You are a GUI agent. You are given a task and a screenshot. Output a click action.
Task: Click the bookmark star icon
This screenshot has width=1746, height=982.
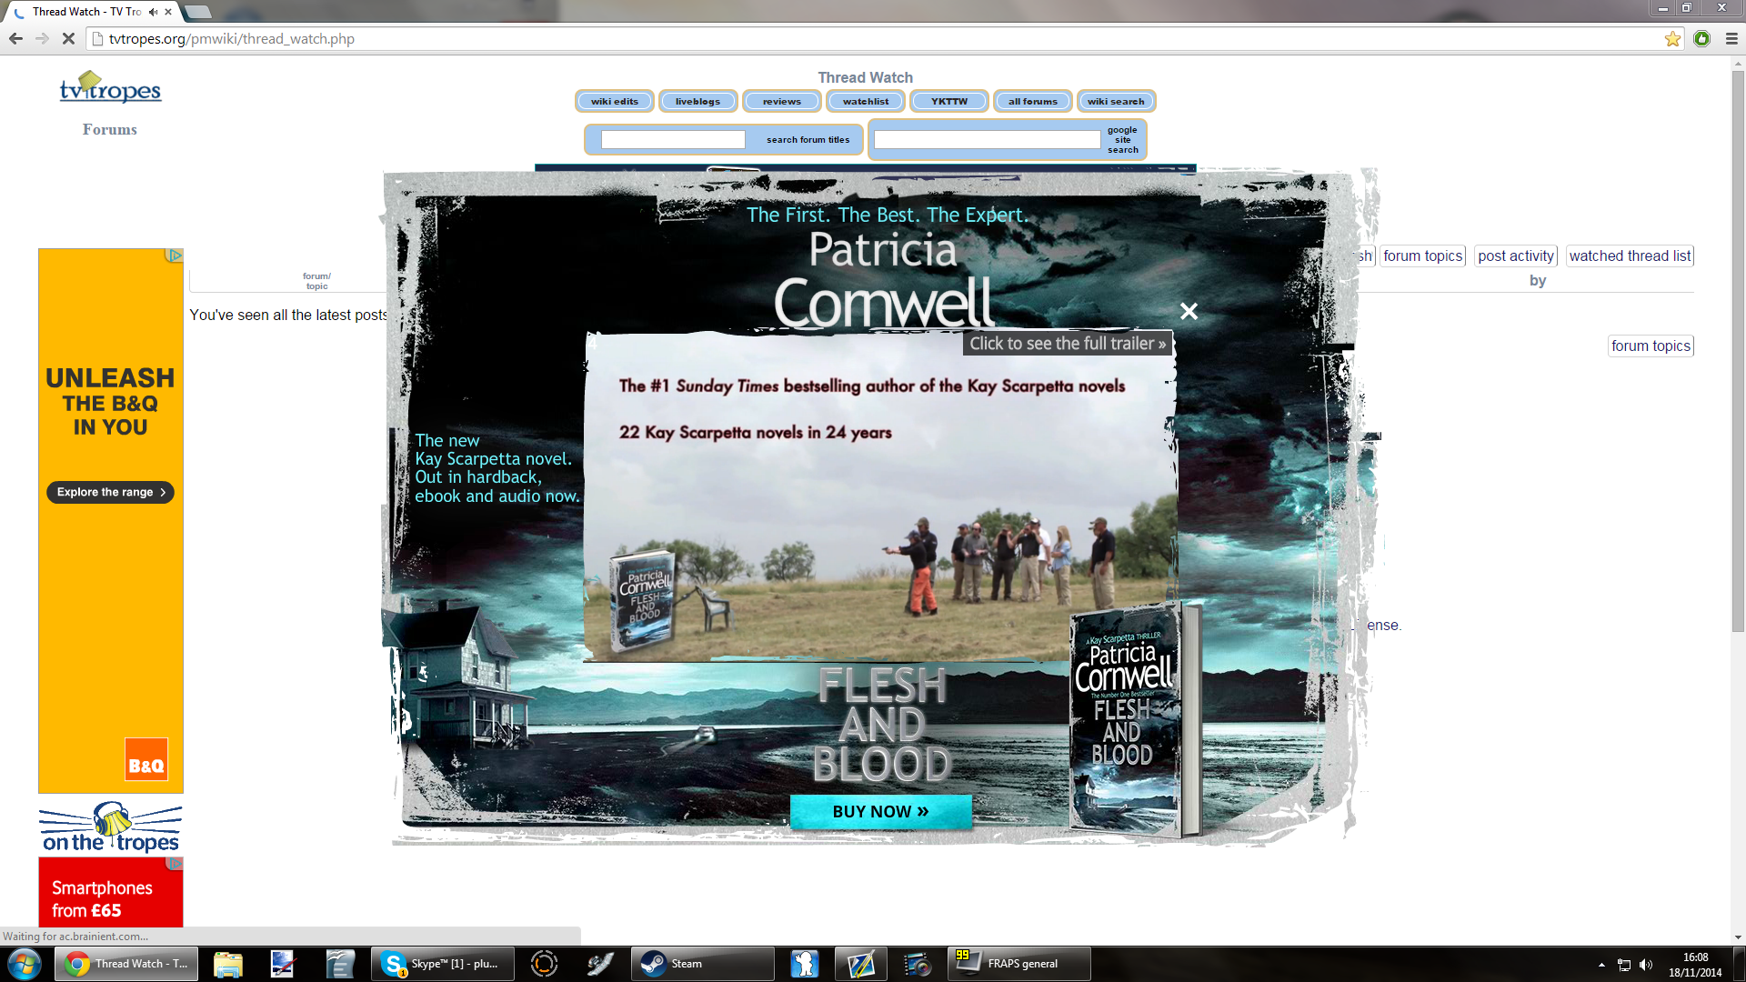click(1672, 38)
